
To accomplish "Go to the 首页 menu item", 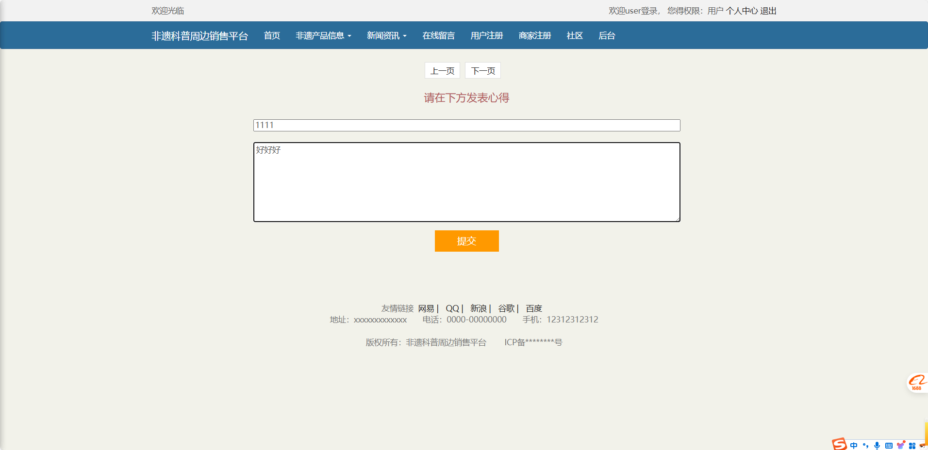I will pos(271,35).
